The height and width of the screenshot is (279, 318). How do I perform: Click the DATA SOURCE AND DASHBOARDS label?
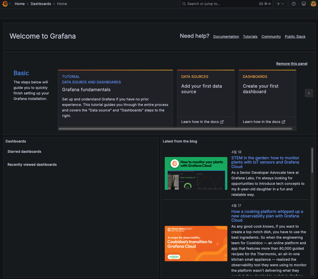(91, 82)
